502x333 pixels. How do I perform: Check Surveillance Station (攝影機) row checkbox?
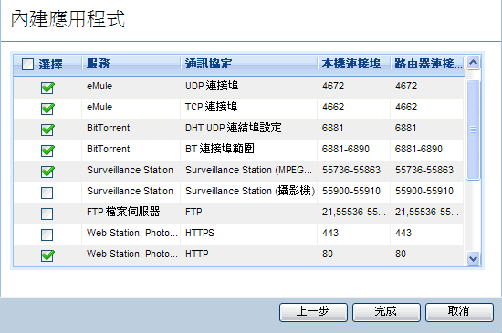(x=47, y=193)
